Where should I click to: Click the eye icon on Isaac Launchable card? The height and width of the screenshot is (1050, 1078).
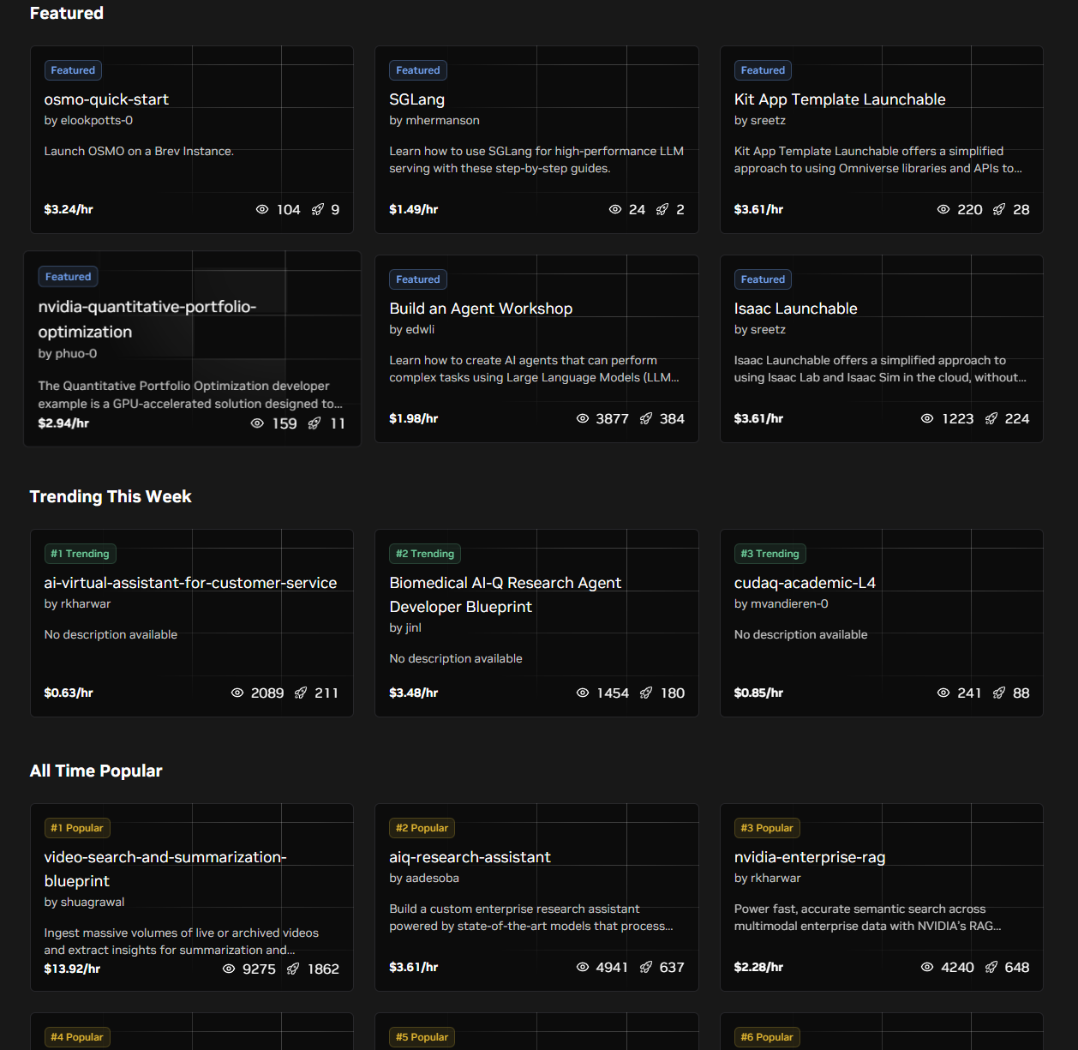coord(927,418)
